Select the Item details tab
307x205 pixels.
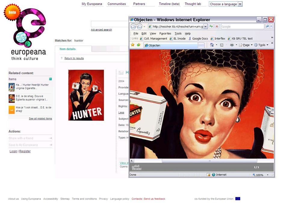67,49
